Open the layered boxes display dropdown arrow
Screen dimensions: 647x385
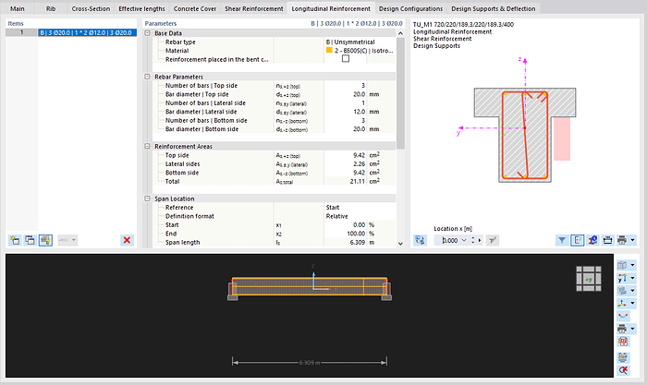[632, 291]
